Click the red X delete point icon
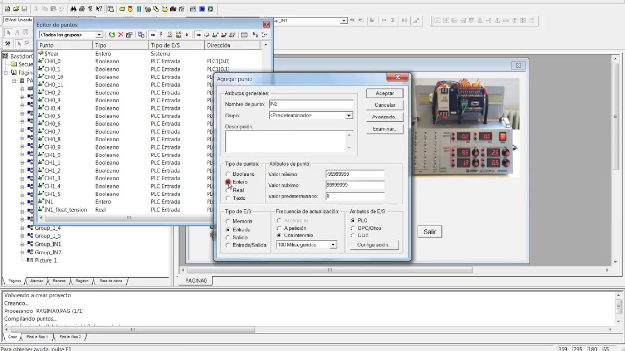 click(x=121, y=35)
